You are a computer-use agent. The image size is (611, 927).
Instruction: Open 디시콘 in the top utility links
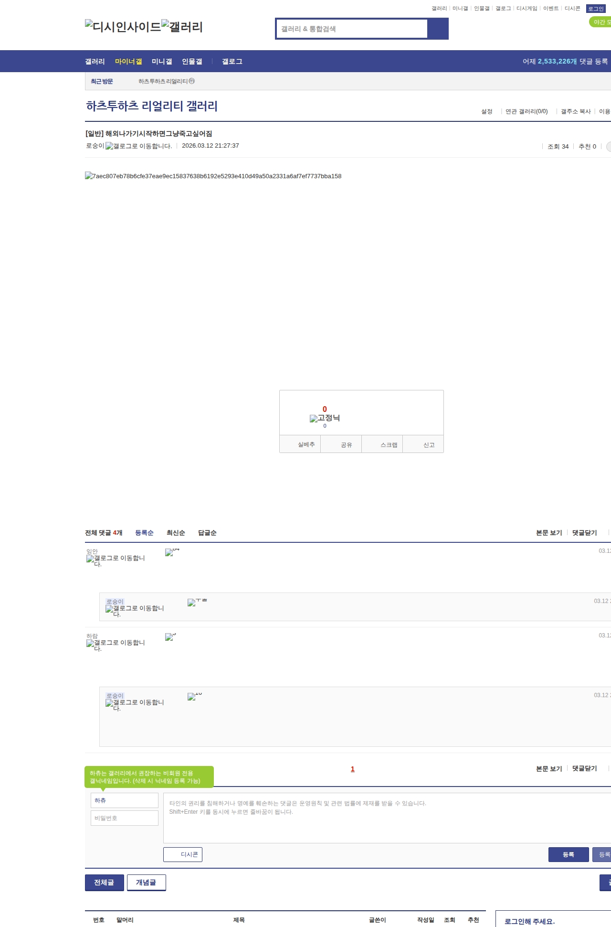(x=572, y=9)
